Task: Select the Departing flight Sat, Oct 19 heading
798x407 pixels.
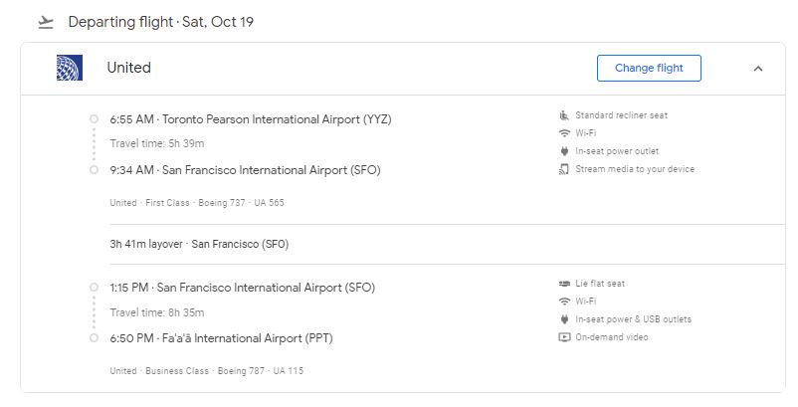Action: click(x=161, y=22)
